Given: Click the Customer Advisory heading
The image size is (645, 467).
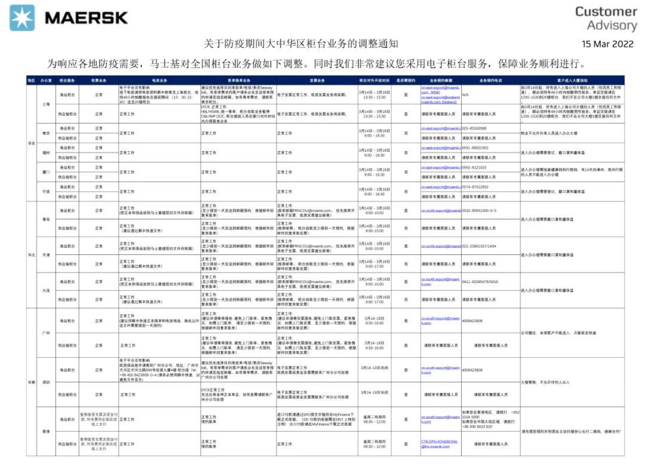Looking at the screenshot, I should pos(606,18).
